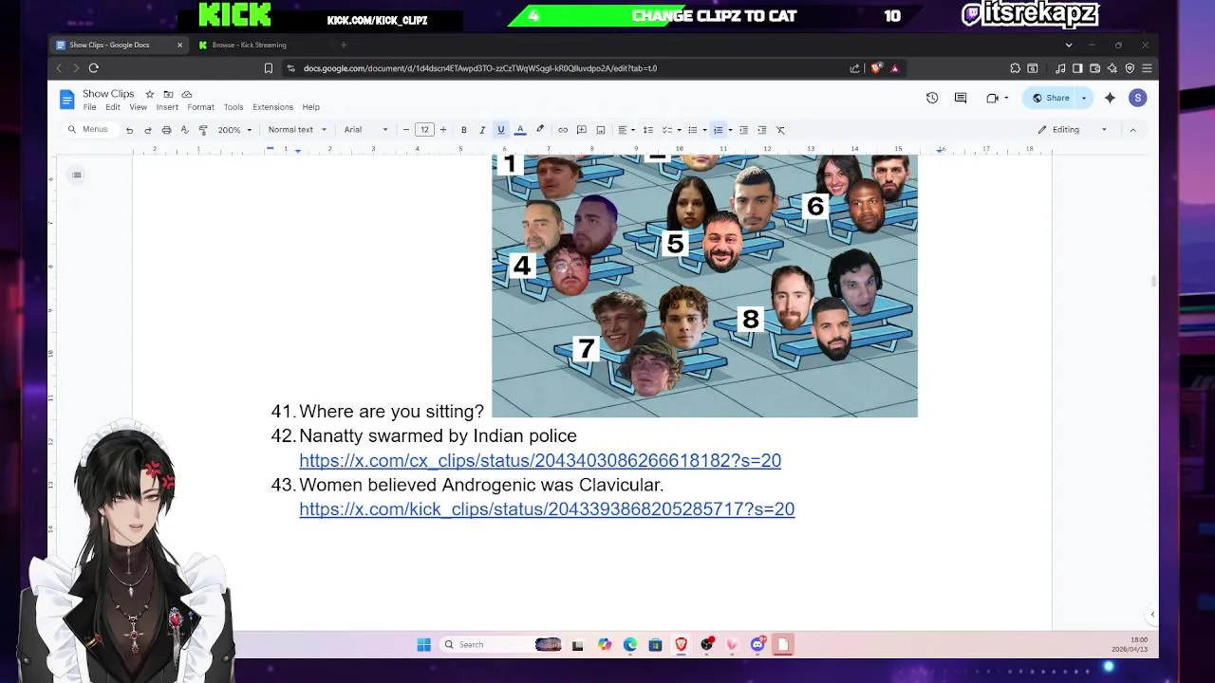The width and height of the screenshot is (1215, 683).
Task: Insert image using toolbar icon
Action: pos(601,130)
